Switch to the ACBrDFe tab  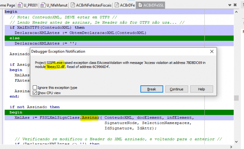125,5
